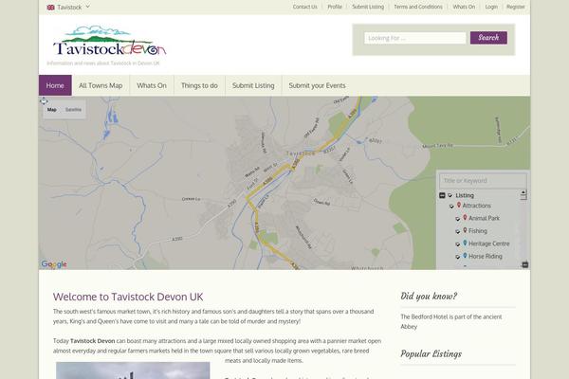Click the Animal Park category label
This screenshot has width=569, height=379.
(x=484, y=218)
